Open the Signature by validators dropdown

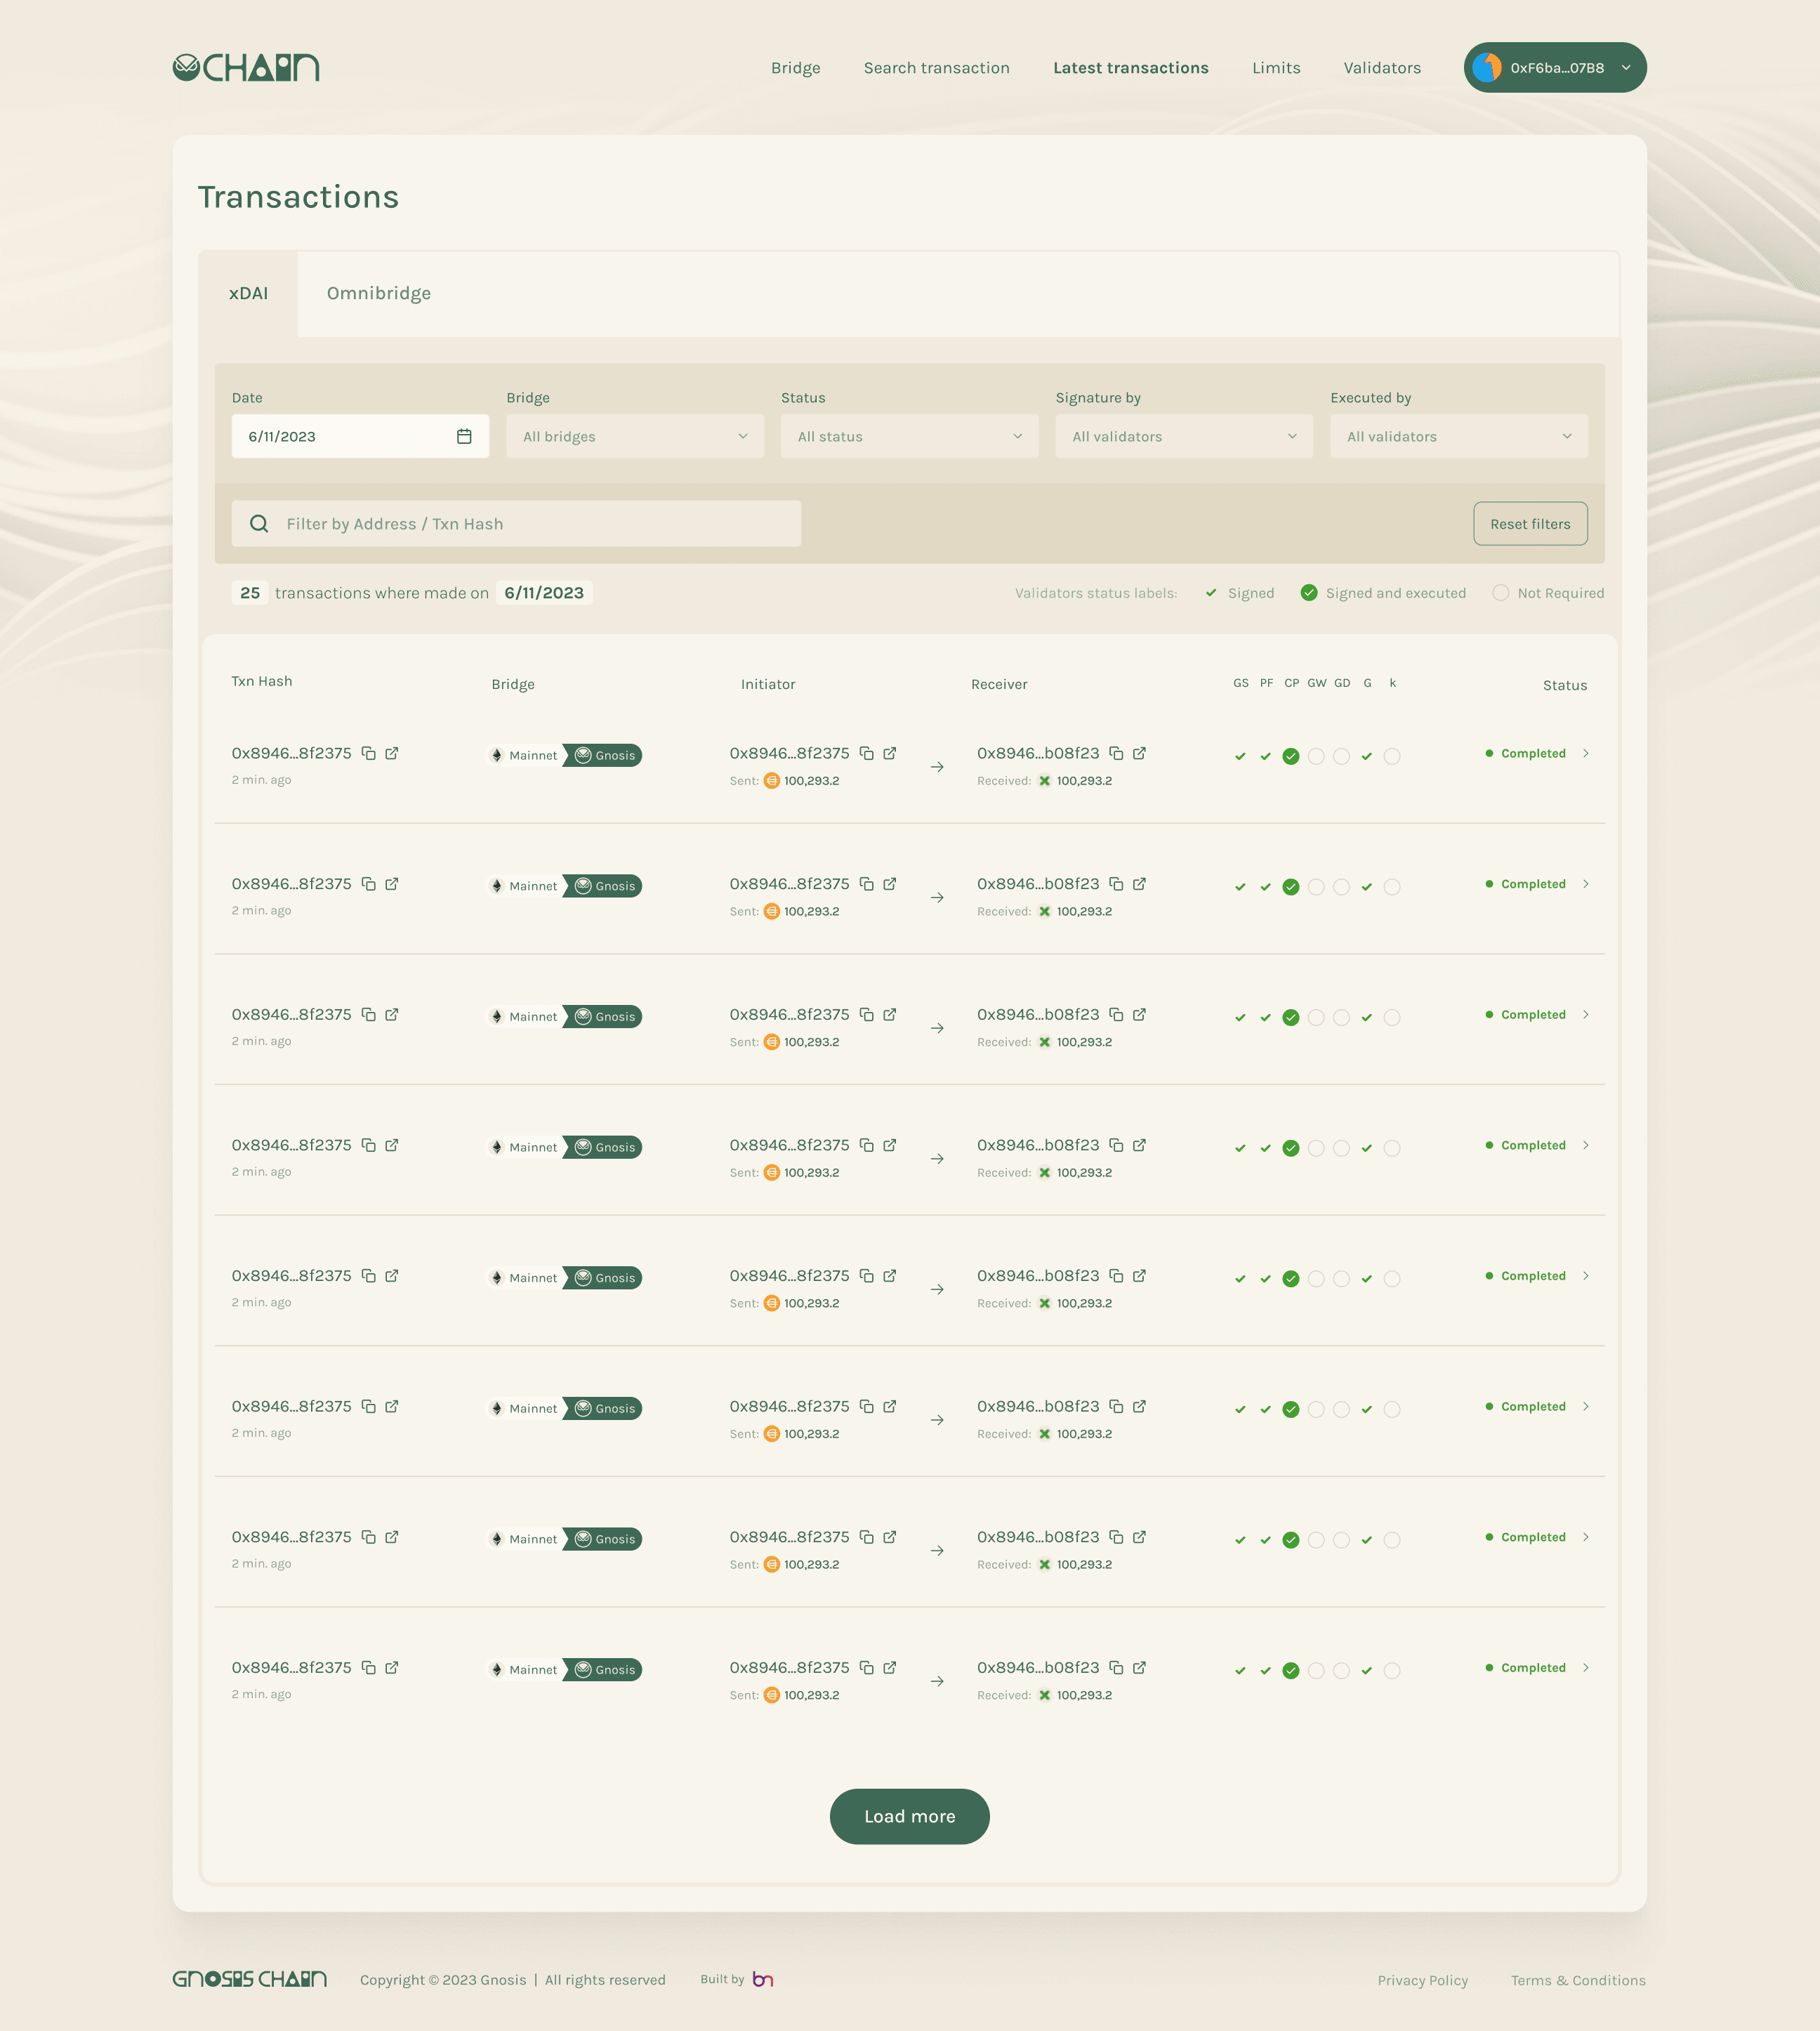coord(1183,435)
